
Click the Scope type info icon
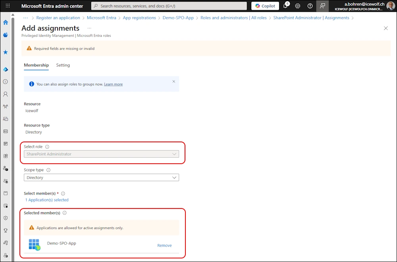coord(48,170)
